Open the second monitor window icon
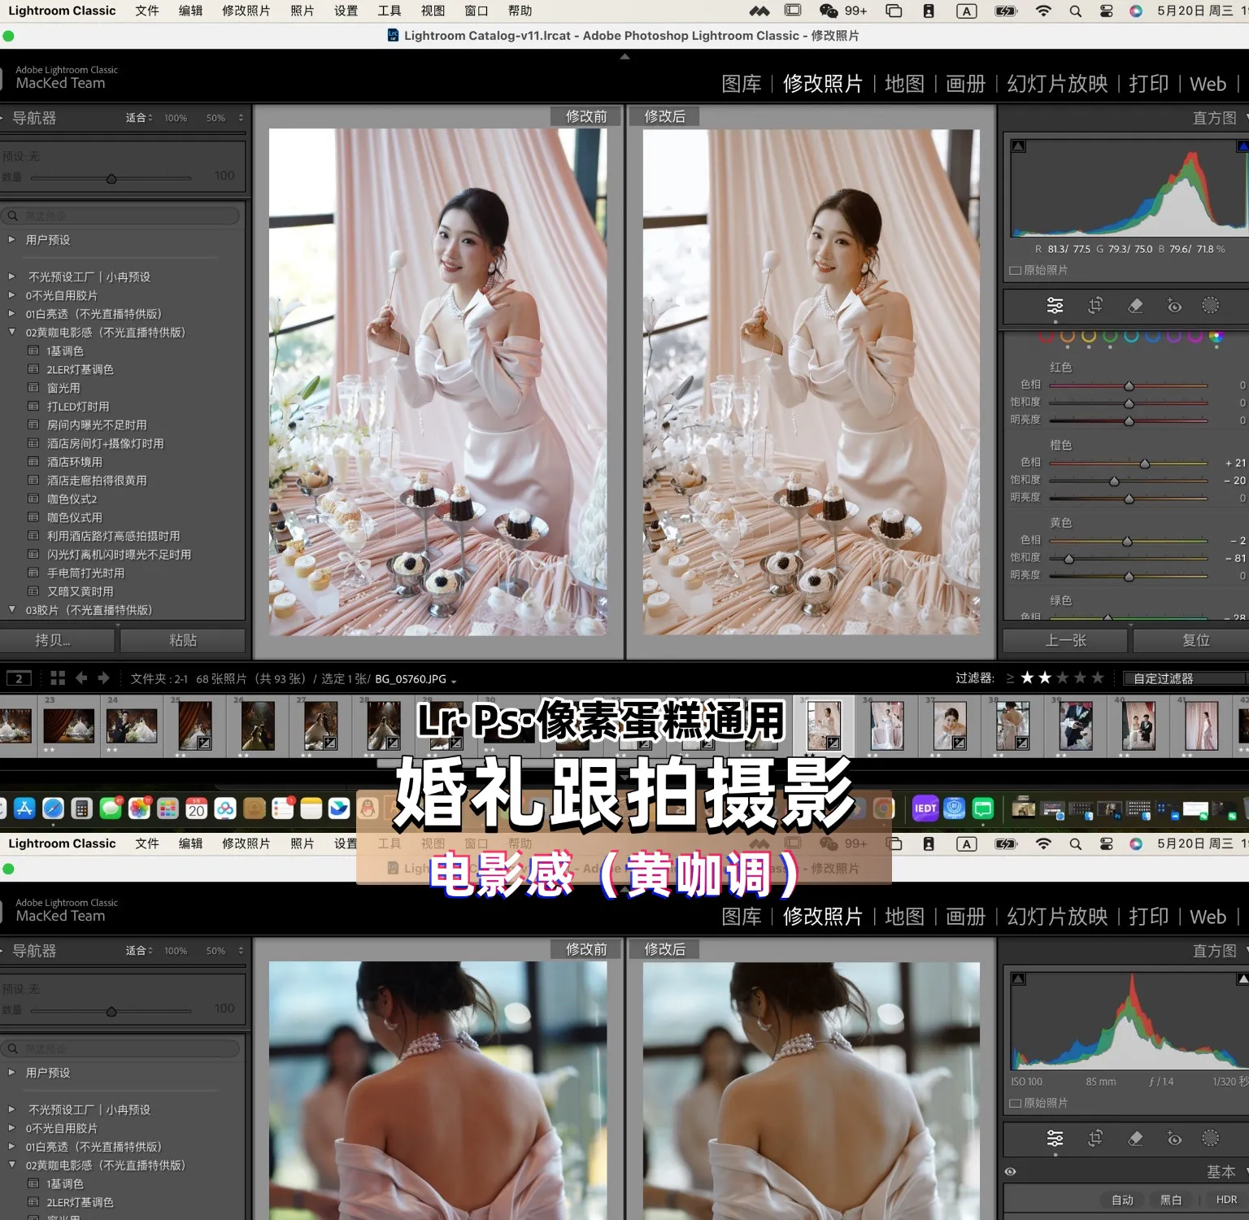This screenshot has height=1220, width=1249. 19,678
